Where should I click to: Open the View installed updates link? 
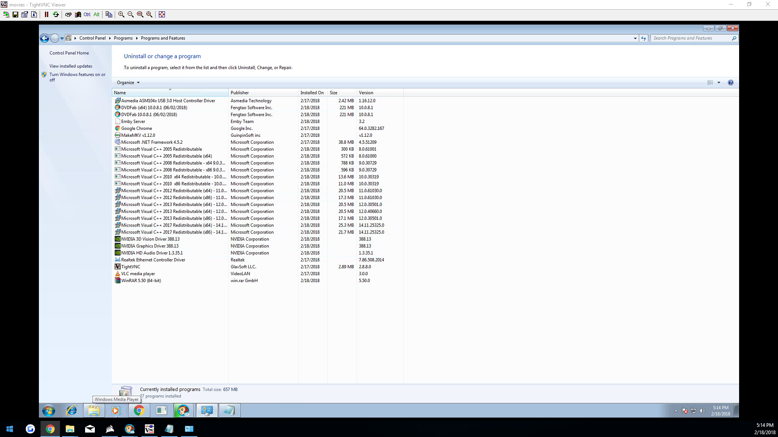(x=71, y=66)
